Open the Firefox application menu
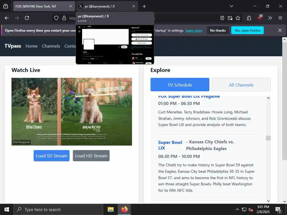The width and height of the screenshot is (287, 215). [x=280, y=18]
